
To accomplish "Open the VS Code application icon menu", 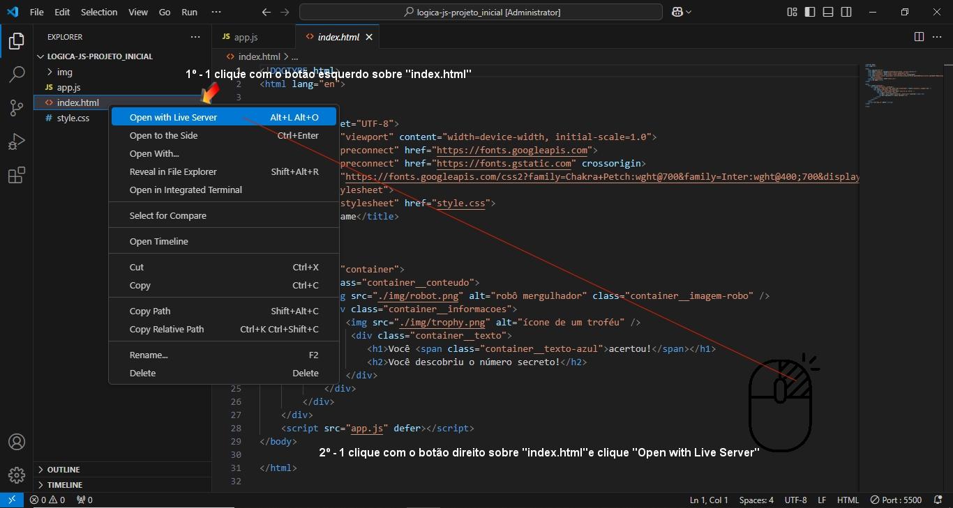I will [x=13, y=12].
